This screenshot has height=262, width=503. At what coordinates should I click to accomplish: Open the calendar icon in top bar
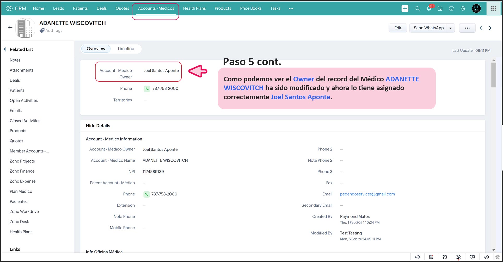[440, 9]
